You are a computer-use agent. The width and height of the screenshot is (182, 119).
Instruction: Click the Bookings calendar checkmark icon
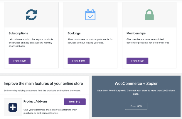[x=90, y=15]
